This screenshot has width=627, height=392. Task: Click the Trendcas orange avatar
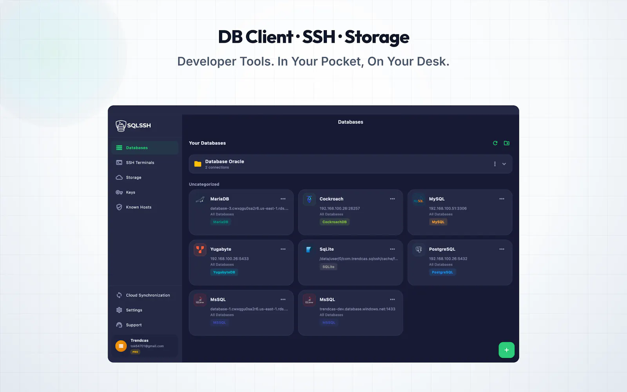tap(121, 346)
